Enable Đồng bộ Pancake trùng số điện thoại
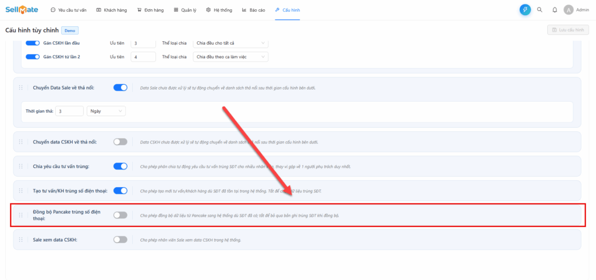 point(120,215)
